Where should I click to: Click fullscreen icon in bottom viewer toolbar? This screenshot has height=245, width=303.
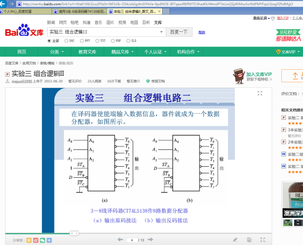coord(263,240)
